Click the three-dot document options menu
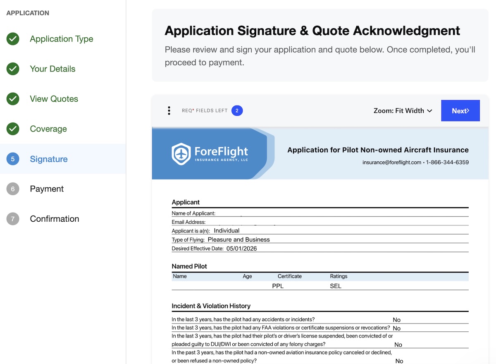Screen dimensions: 496x364 (x=169, y=111)
